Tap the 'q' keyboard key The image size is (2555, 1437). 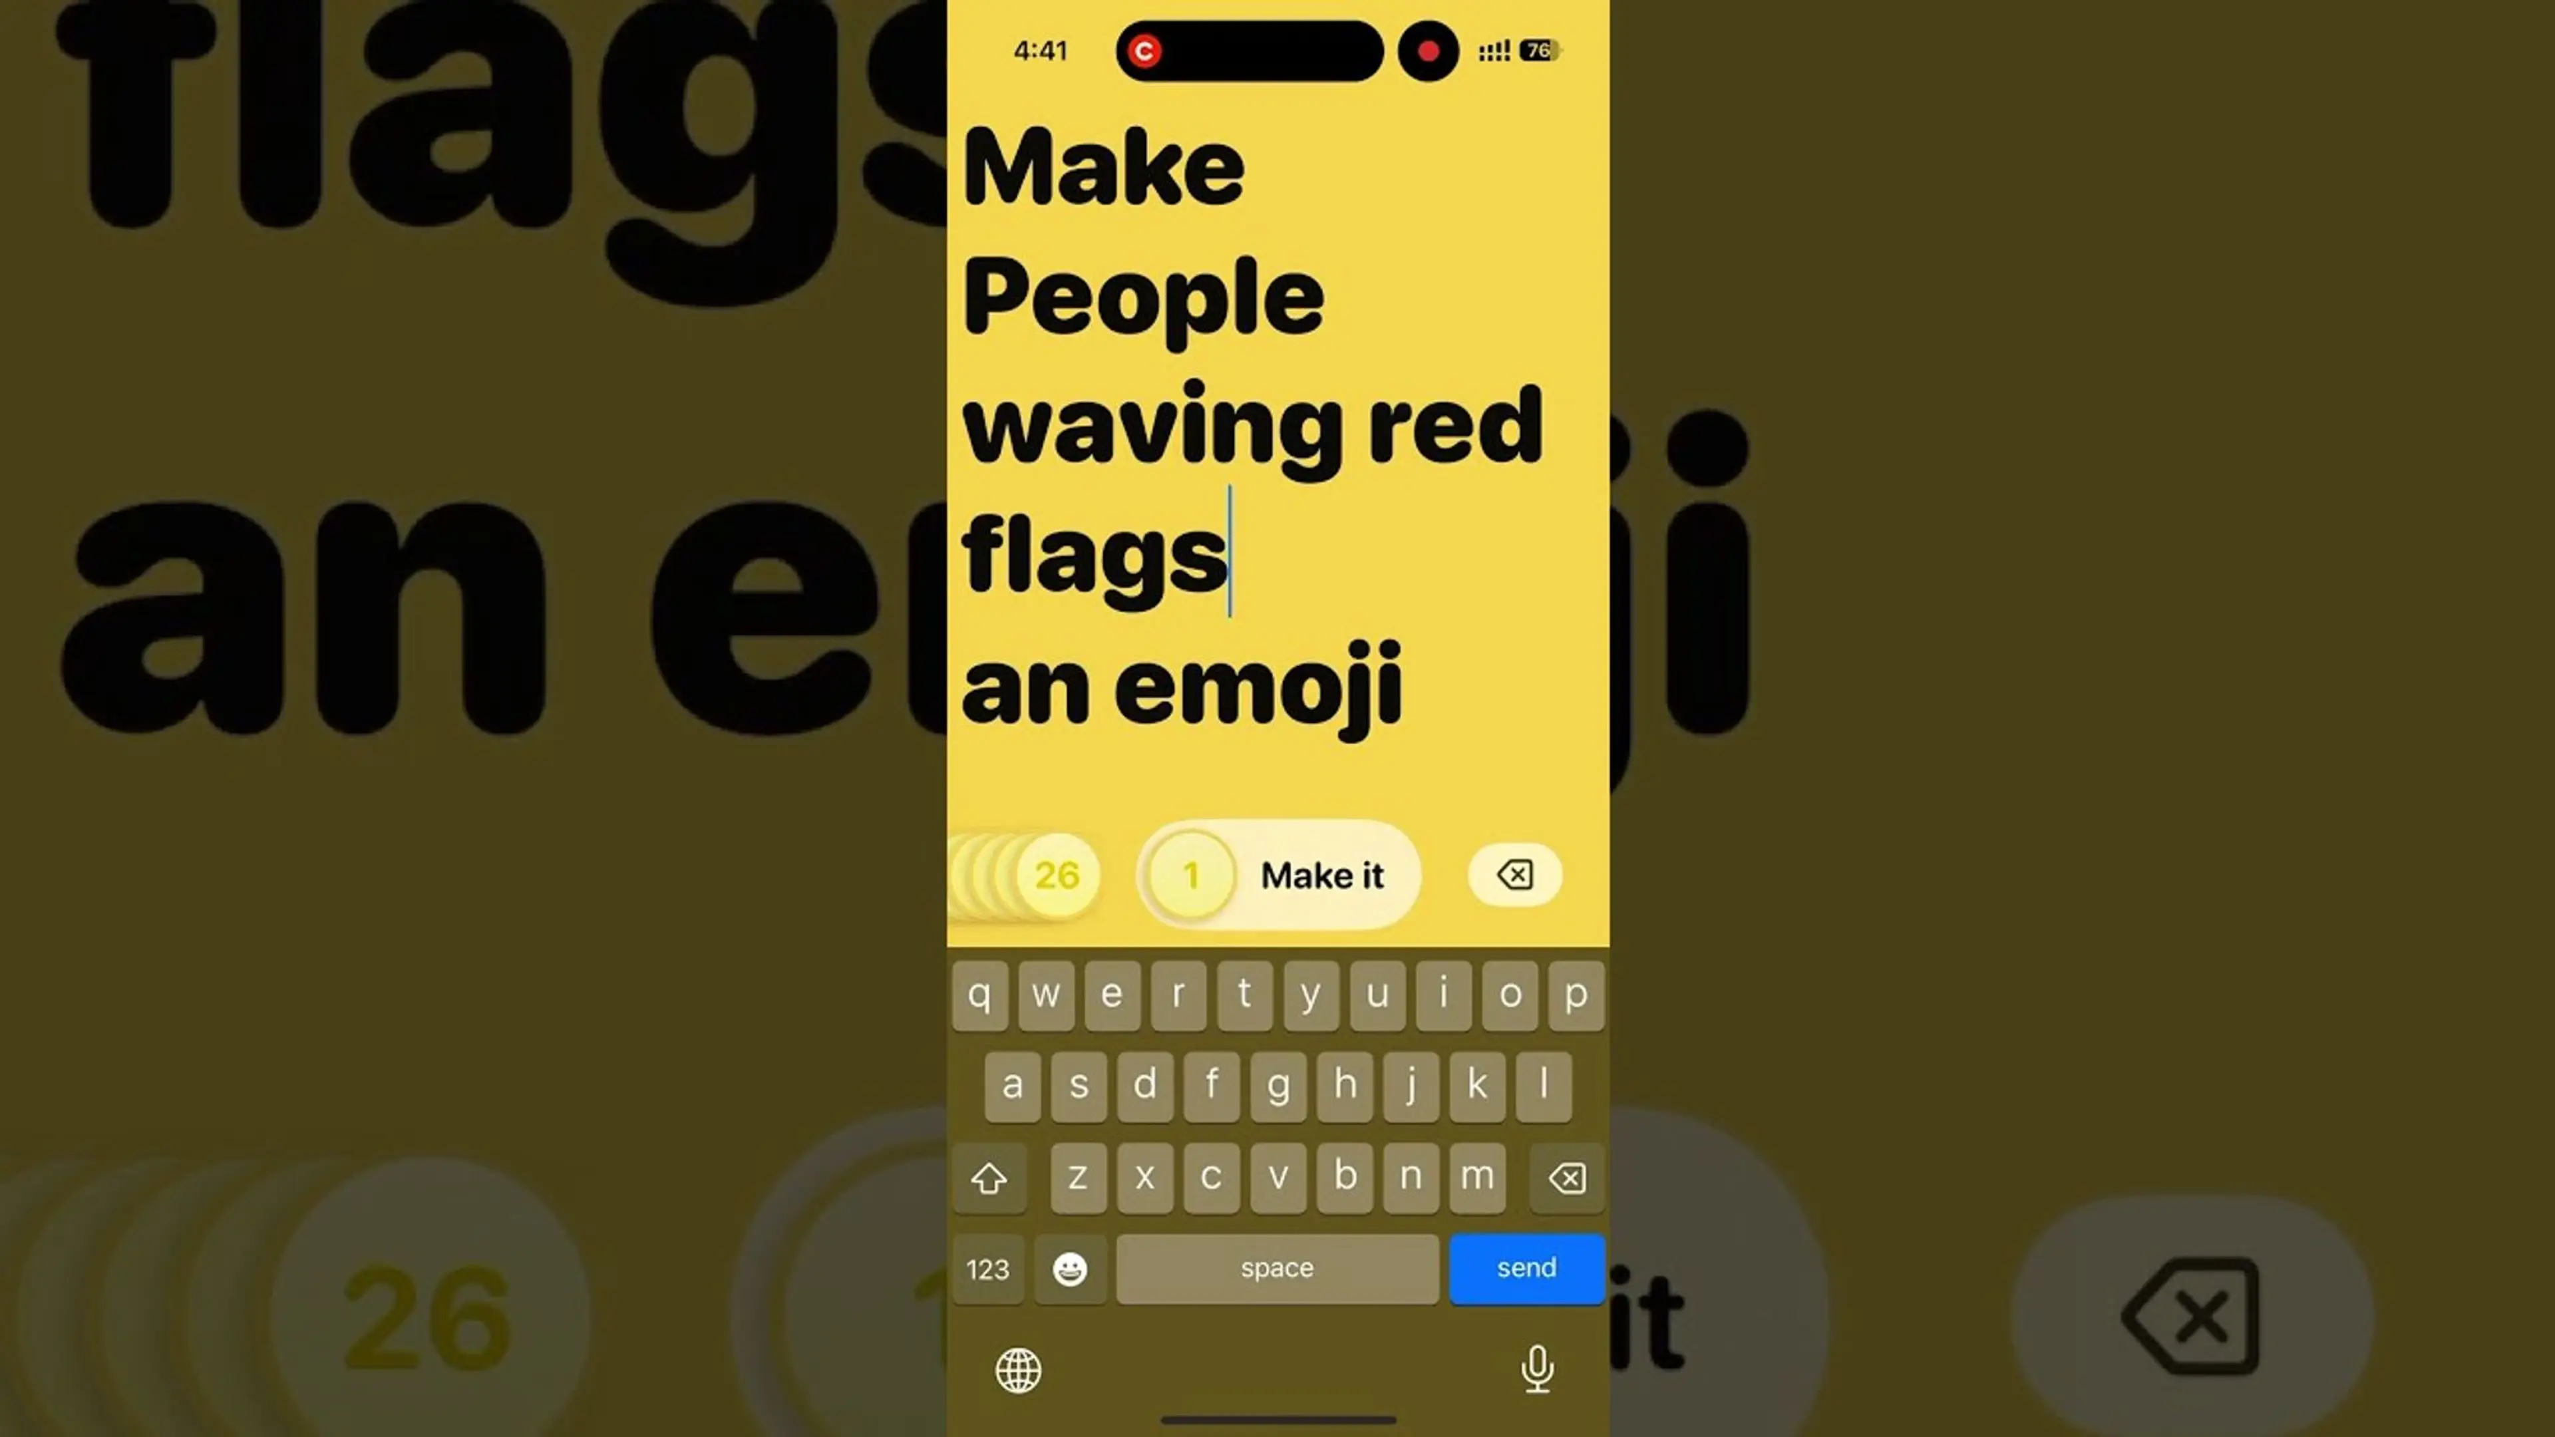click(979, 993)
